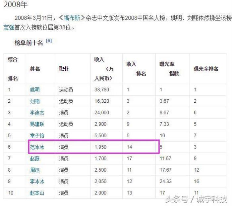
Task: Click the 综合排名 column header
Action: [13, 69]
